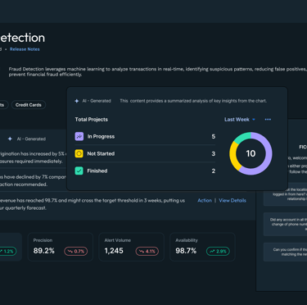This screenshot has height=305, width=307.
Task: Click the Precision downward trend 0.7% badge
Action: (76, 251)
